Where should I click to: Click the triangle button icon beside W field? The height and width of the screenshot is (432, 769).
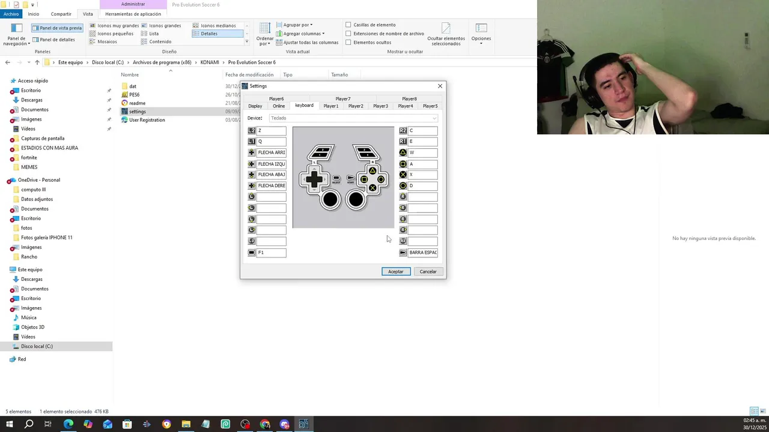[403, 152]
